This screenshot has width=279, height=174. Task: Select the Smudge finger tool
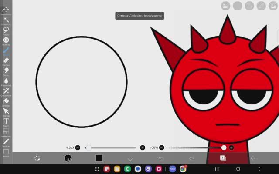click(6, 70)
